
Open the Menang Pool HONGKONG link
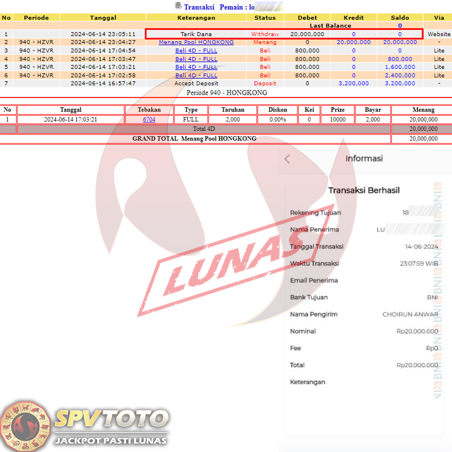click(196, 42)
